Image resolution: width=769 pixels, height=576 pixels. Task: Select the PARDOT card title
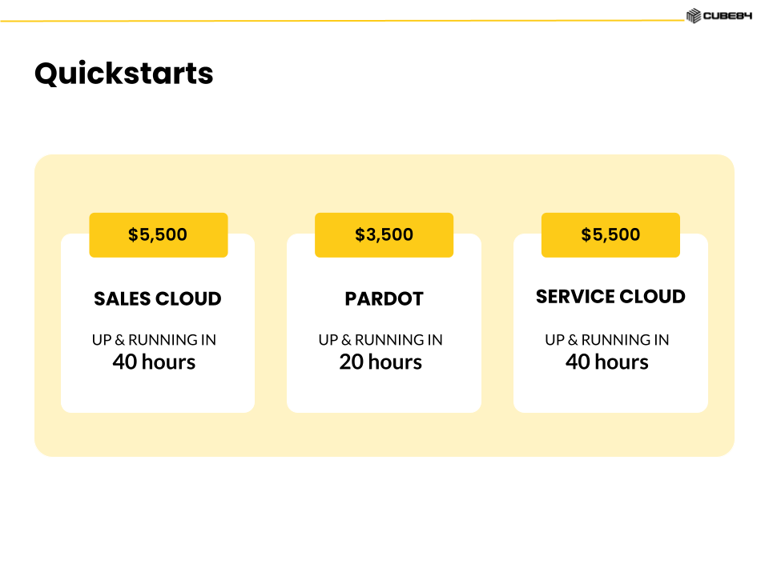coord(384,298)
